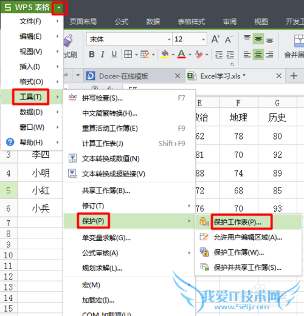This screenshot has width=304, height=316.
Task: Open the 数据 ribbon tab
Action: coord(153,22)
